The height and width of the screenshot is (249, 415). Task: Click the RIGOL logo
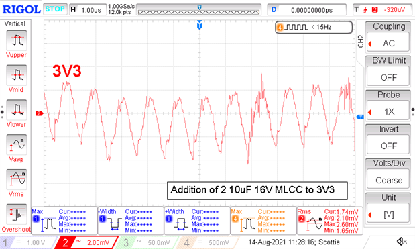click(21, 10)
